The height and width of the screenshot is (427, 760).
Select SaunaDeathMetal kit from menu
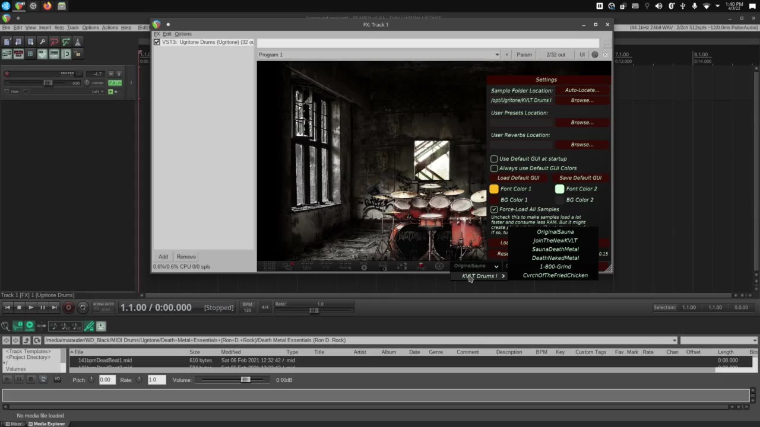coord(555,249)
